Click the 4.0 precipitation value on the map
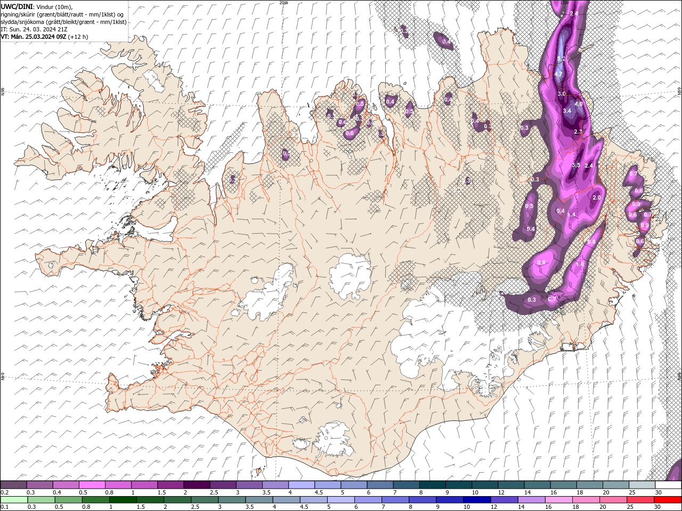Screen dimensions: 682x511 [578, 104]
